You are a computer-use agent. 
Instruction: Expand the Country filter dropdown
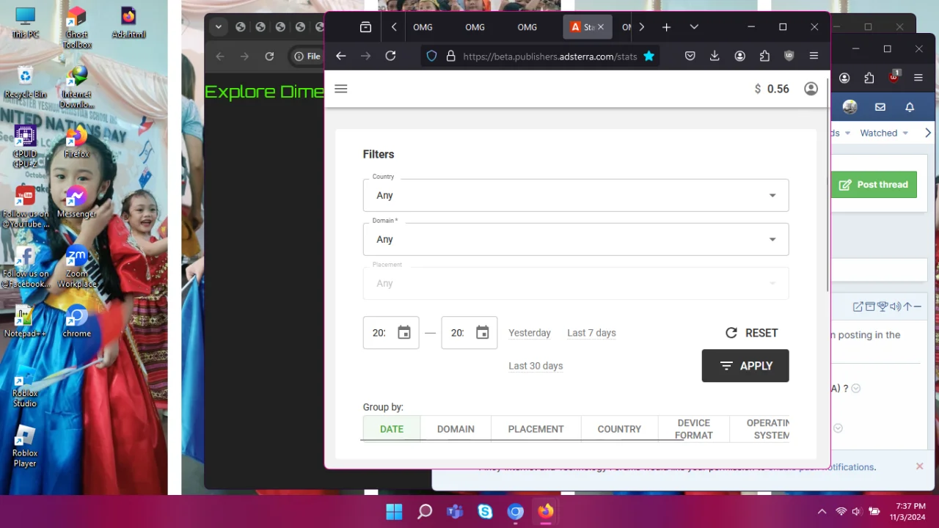coord(576,195)
